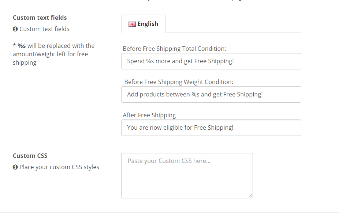Image resolution: width=339 pixels, height=213 pixels.
Task: Click the Custom text fields heading
Action: (40, 17)
